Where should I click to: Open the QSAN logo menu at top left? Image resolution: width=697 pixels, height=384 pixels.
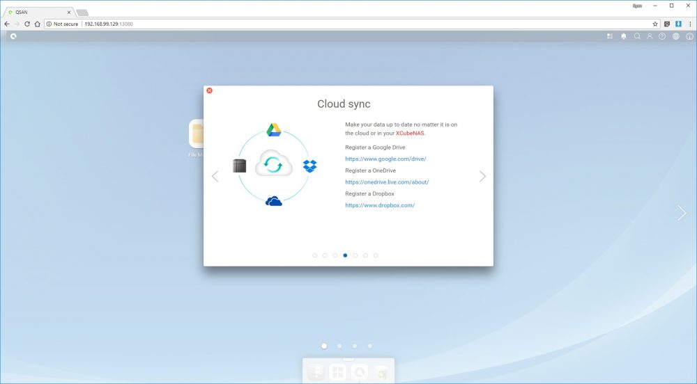(13, 36)
